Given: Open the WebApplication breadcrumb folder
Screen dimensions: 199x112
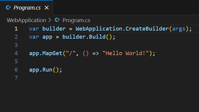Looking at the screenshot, I should click(26, 20).
